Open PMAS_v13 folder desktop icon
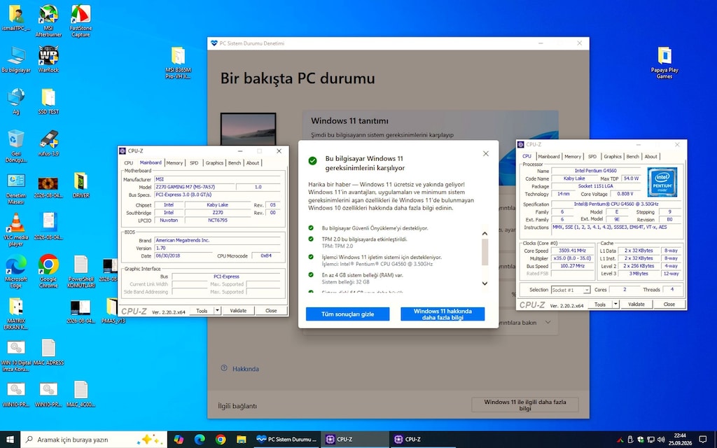The height and width of the screenshot is (448, 717). click(113, 310)
